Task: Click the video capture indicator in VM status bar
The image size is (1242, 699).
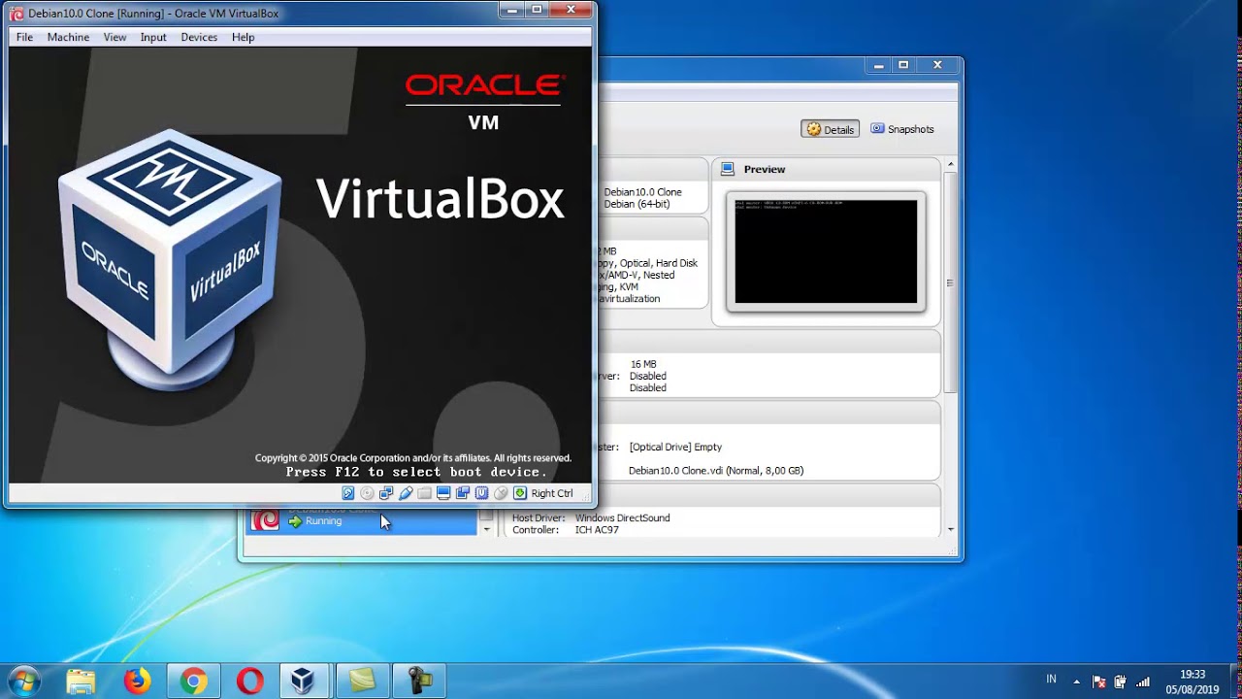Action: (463, 493)
